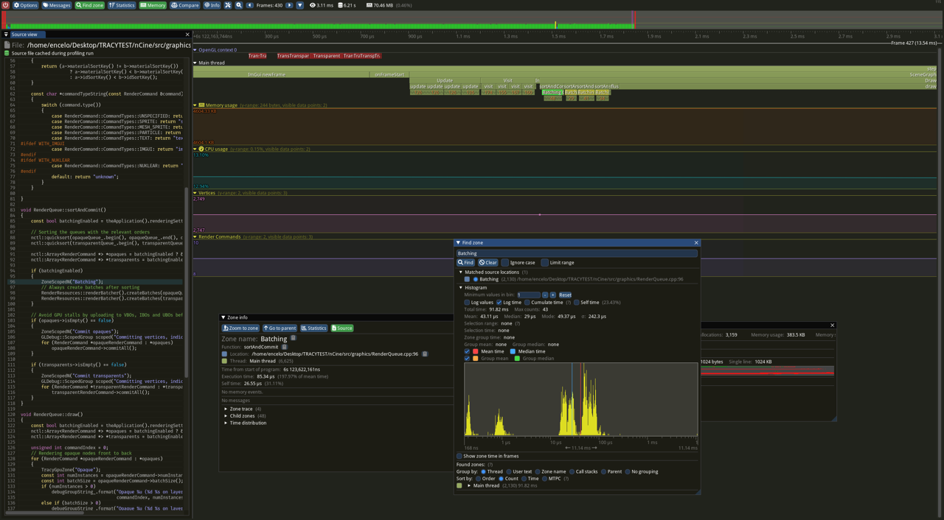This screenshot has width=944, height=520.
Task: Open the Messages window
Action: point(57,5)
